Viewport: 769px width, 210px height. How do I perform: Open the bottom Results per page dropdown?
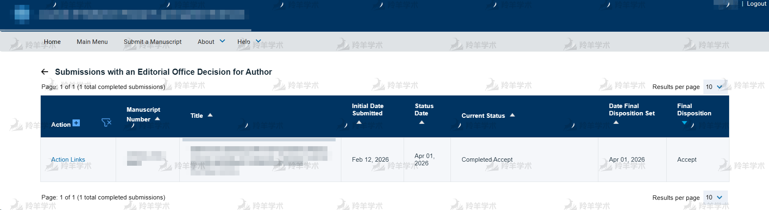coord(715,197)
